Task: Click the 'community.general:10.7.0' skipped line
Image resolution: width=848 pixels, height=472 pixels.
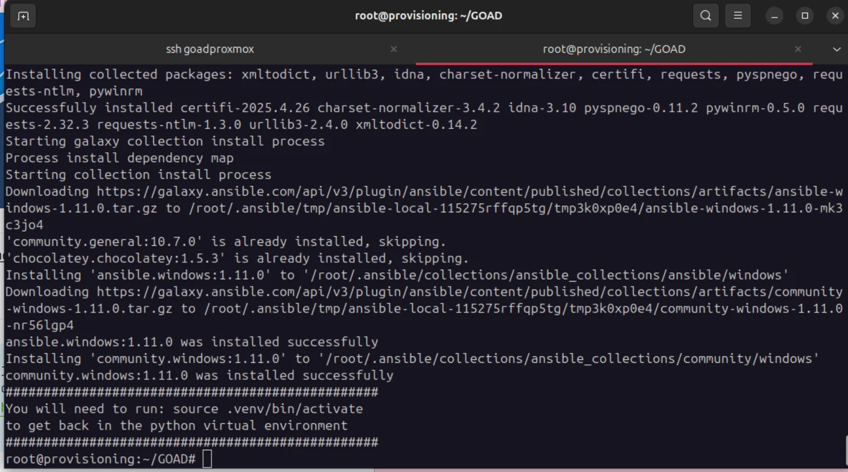Action: coord(225,241)
